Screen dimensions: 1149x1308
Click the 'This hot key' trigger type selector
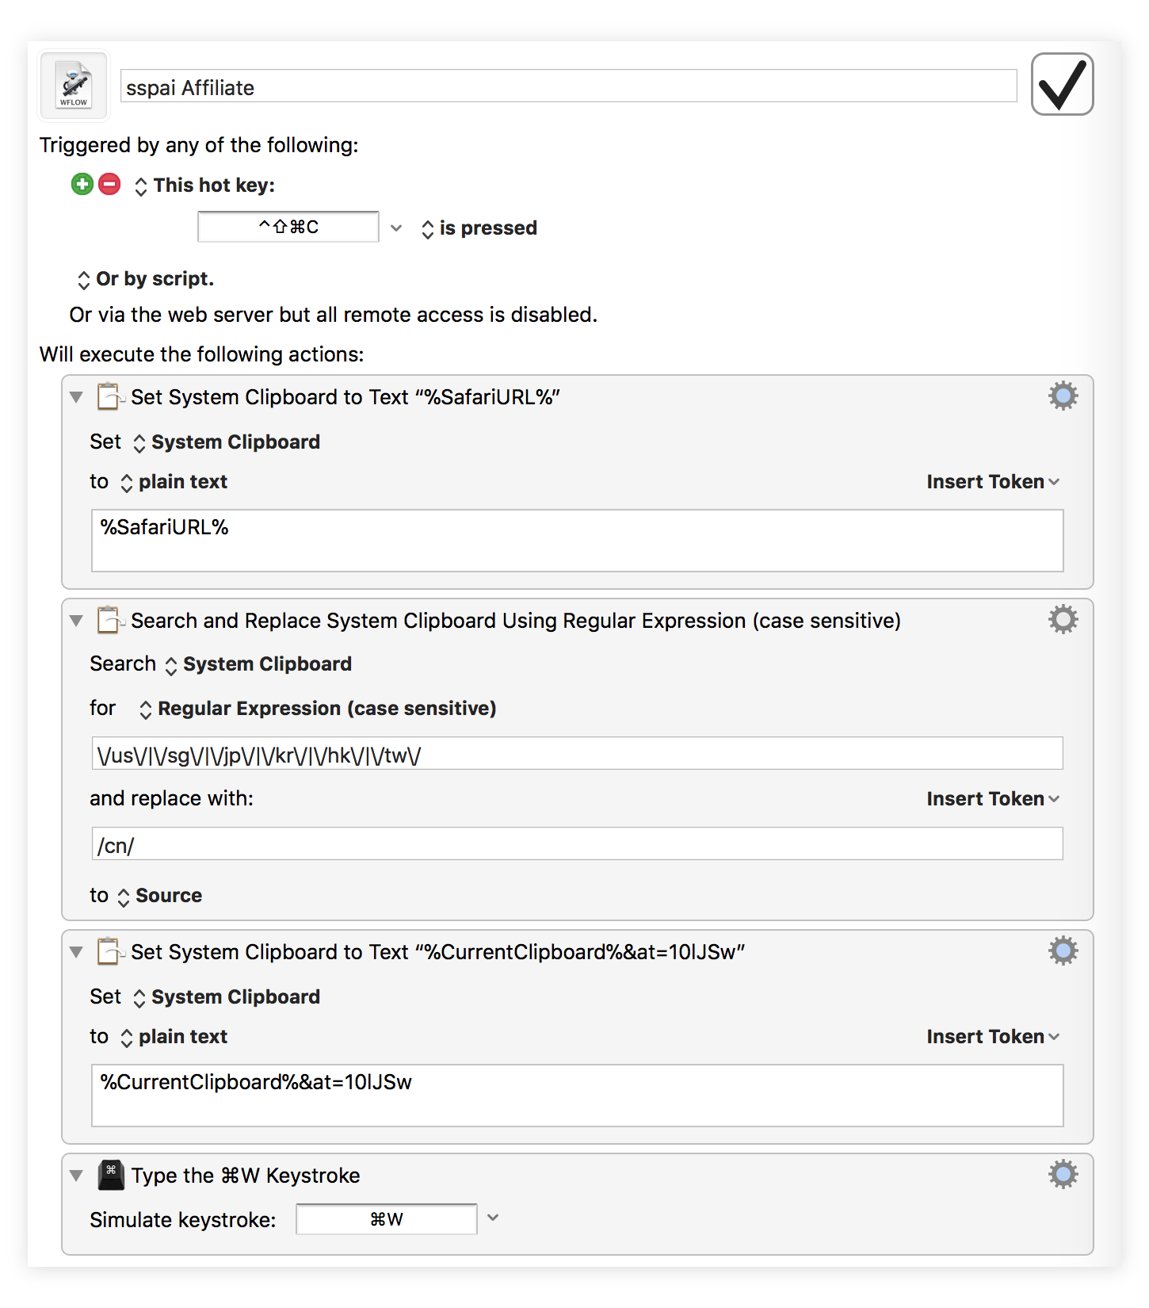pyautogui.click(x=205, y=185)
